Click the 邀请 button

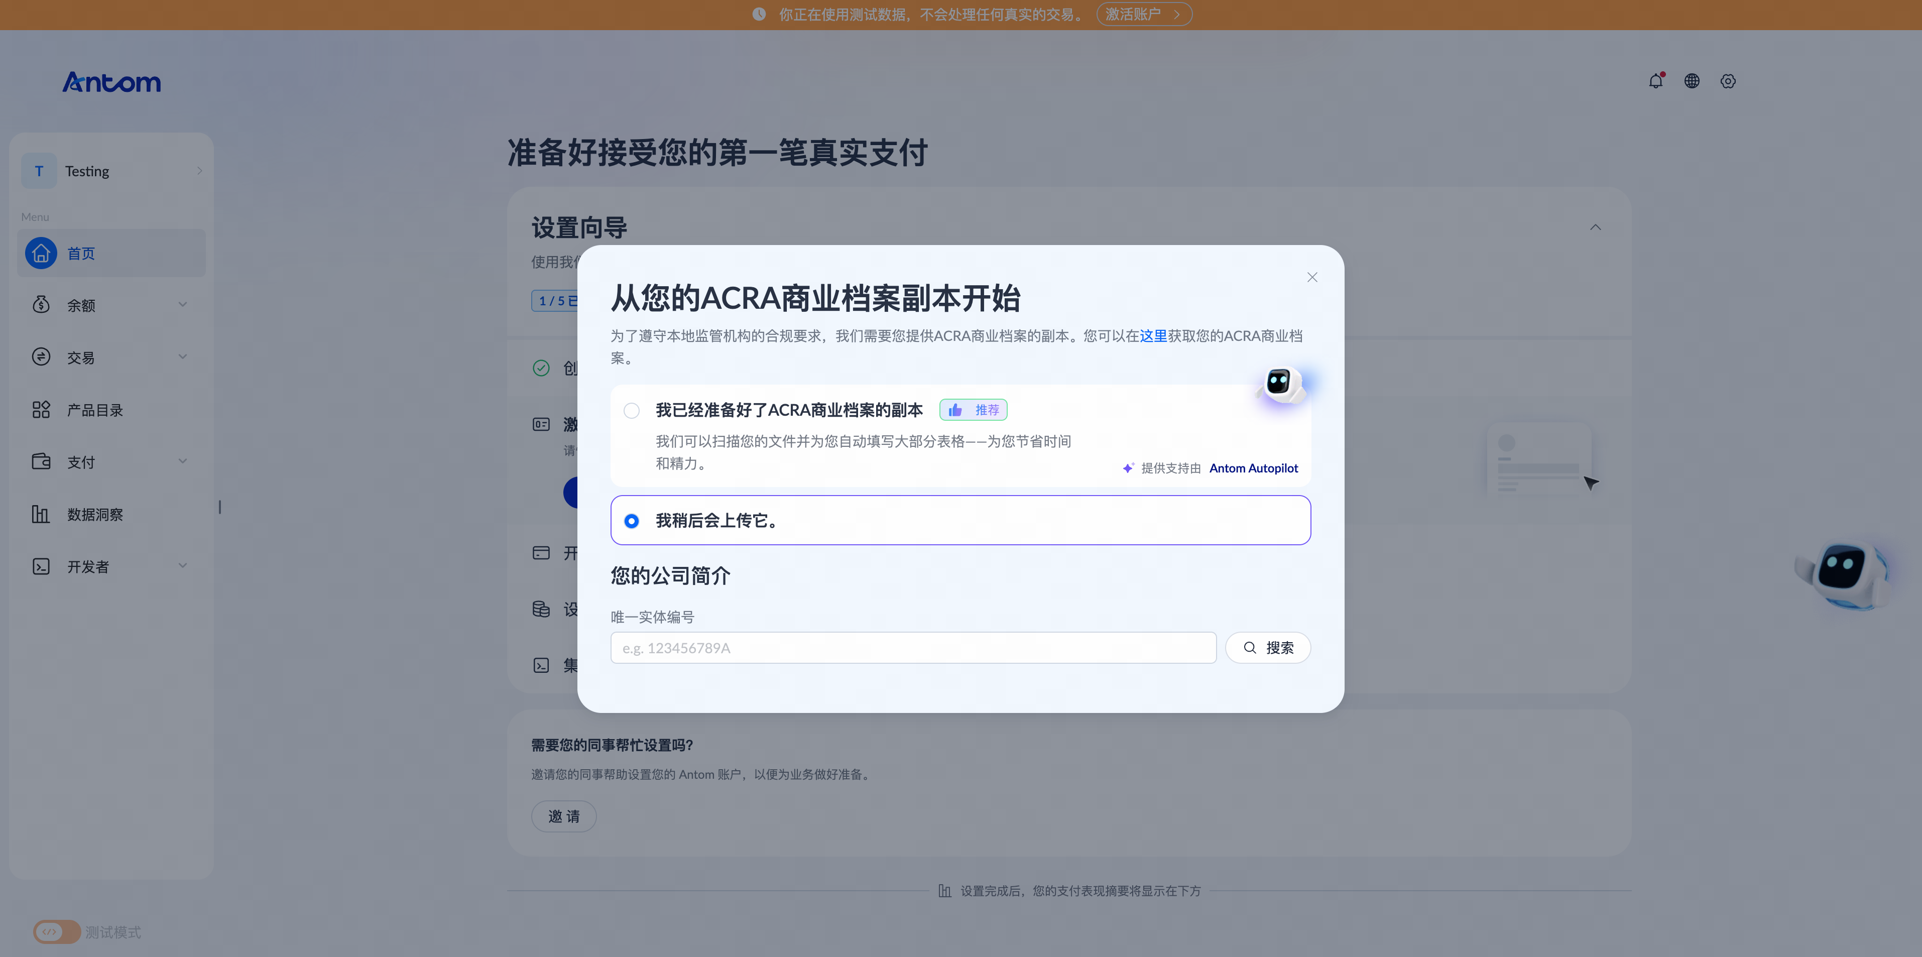[563, 817]
